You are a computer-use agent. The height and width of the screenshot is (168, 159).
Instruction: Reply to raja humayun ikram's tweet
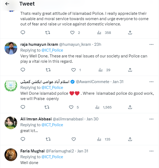23,70
